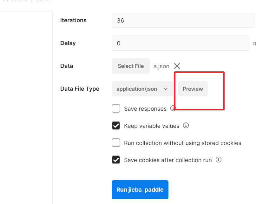Viewport: 256px width, 204px height.
Task: Uncheck Keep variable values
Action: pos(116,126)
